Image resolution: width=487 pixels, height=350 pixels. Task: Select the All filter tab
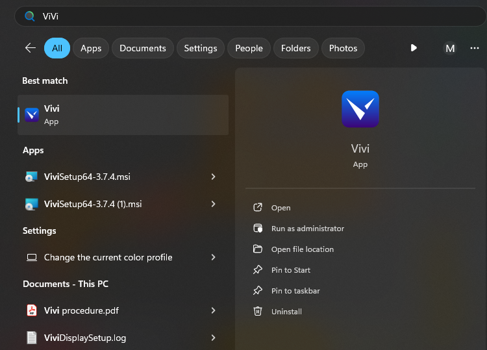(x=57, y=48)
